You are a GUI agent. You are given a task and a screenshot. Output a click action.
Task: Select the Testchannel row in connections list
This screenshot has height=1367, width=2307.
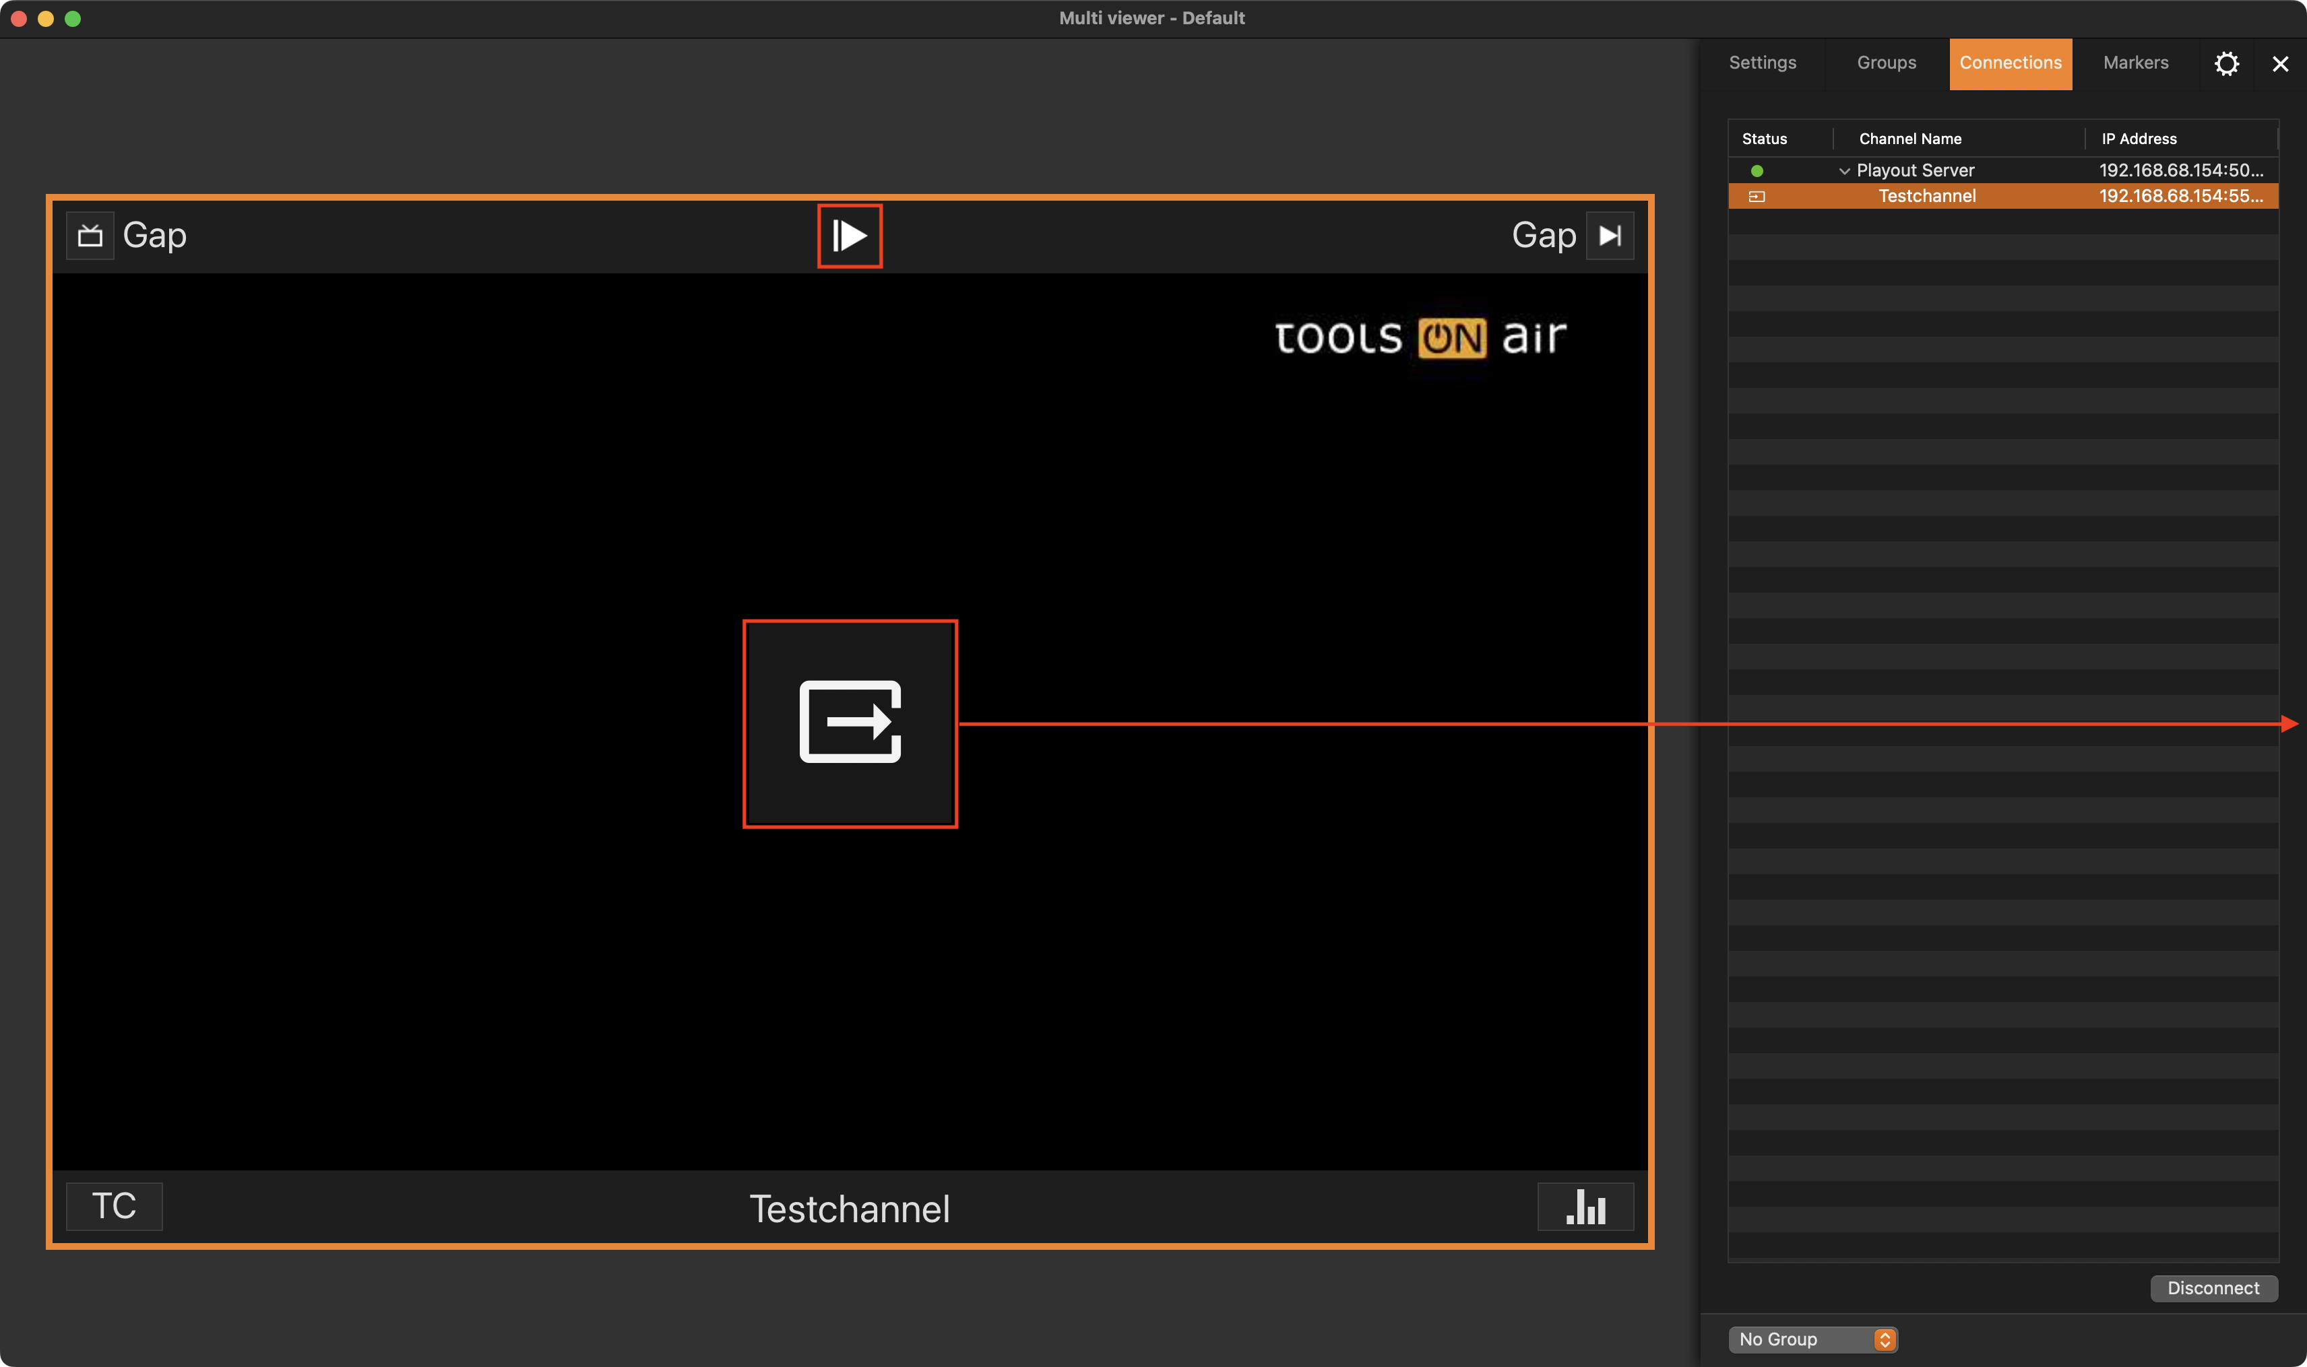point(2003,195)
